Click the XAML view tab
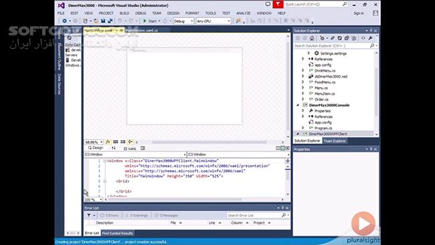 (x=130, y=149)
